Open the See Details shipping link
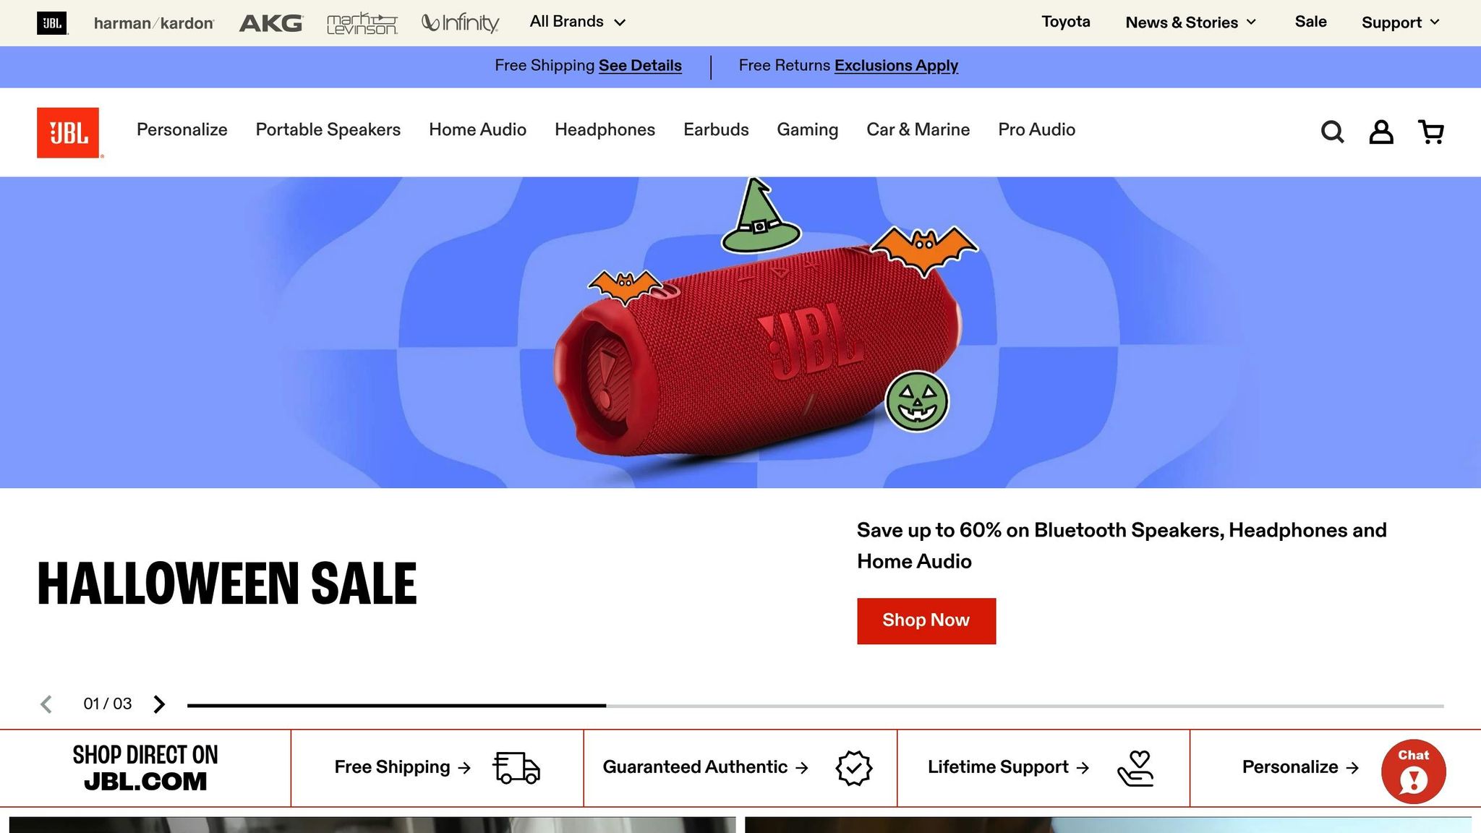This screenshot has width=1481, height=833. coord(640,66)
